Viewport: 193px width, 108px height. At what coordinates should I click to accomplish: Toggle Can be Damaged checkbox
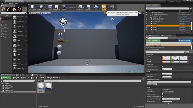tap(163, 94)
